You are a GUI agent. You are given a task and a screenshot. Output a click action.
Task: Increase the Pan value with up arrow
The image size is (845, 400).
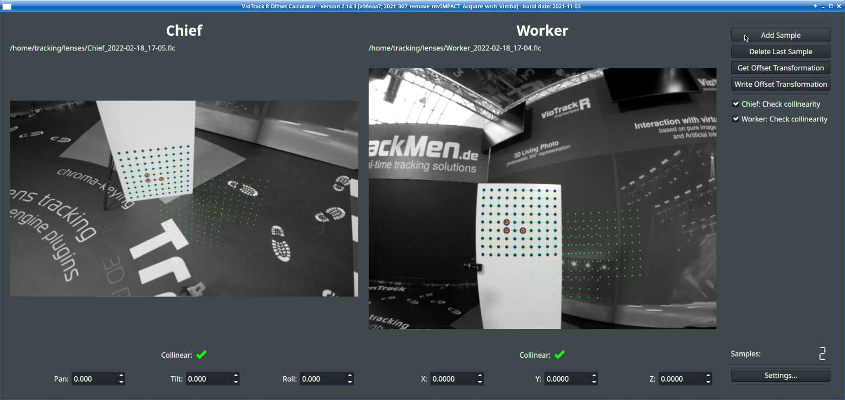121,376
